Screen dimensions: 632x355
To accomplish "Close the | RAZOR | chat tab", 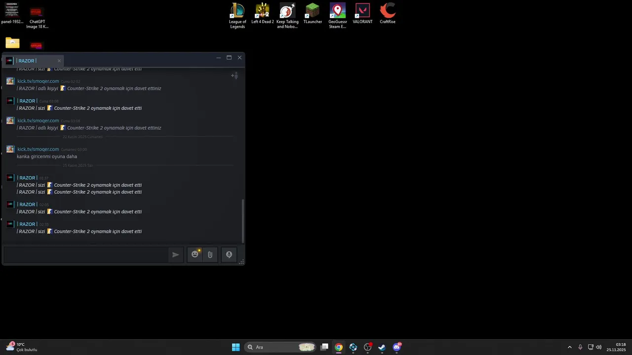I will pos(59,61).
